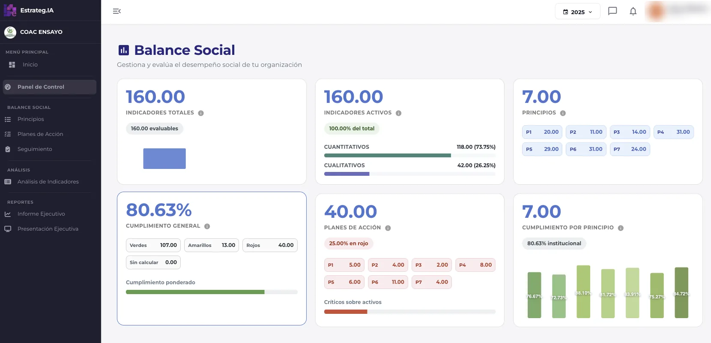Click the COAC ENSAYO organization avatar

pos(10,32)
